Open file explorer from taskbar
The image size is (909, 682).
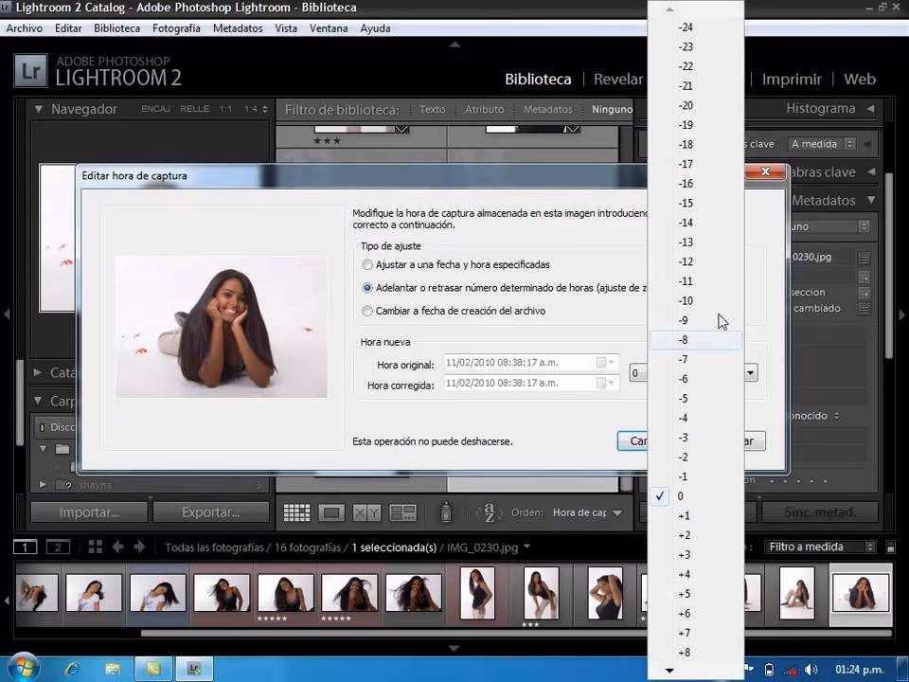click(x=113, y=669)
